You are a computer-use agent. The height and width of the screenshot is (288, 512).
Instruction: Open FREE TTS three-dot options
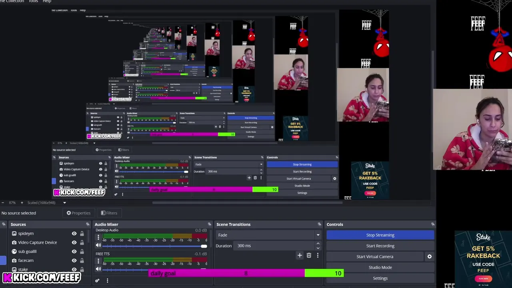pos(98,261)
